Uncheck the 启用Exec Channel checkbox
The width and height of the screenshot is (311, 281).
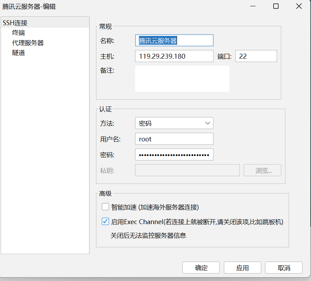coord(105,221)
